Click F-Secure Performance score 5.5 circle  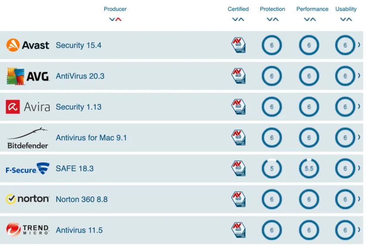click(309, 168)
